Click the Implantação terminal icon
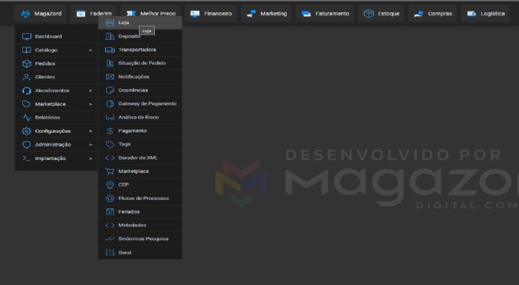This screenshot has width=519, height=285. pyautogui.click(x=27, y=158)
